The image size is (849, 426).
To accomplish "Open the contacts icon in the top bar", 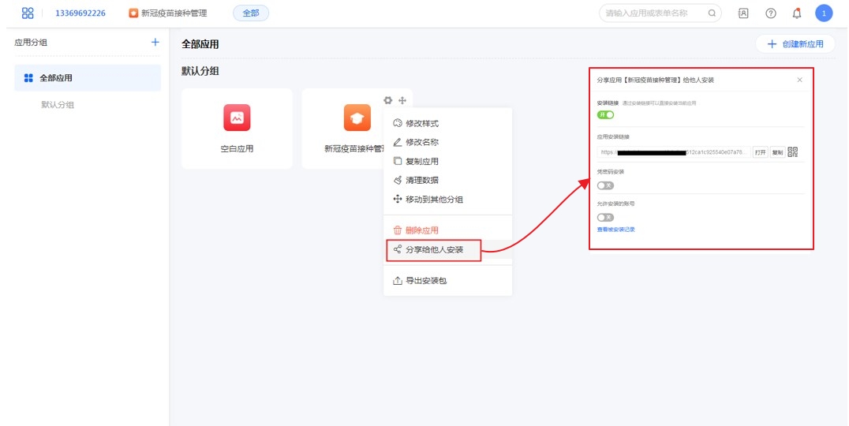I will tap(743, 13).
